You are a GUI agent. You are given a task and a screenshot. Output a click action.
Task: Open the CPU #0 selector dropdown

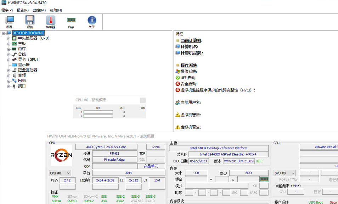coord(60,173)
